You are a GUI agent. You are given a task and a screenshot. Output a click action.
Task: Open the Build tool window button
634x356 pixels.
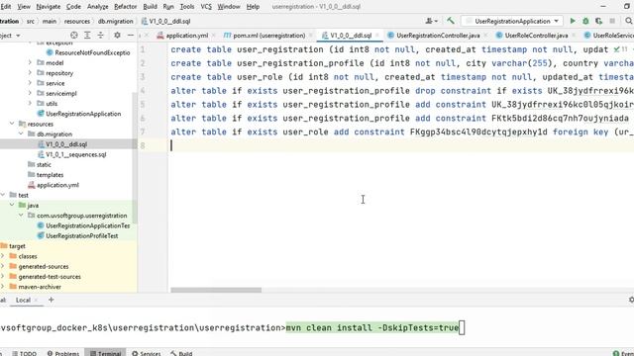click(x=181, y=353)
